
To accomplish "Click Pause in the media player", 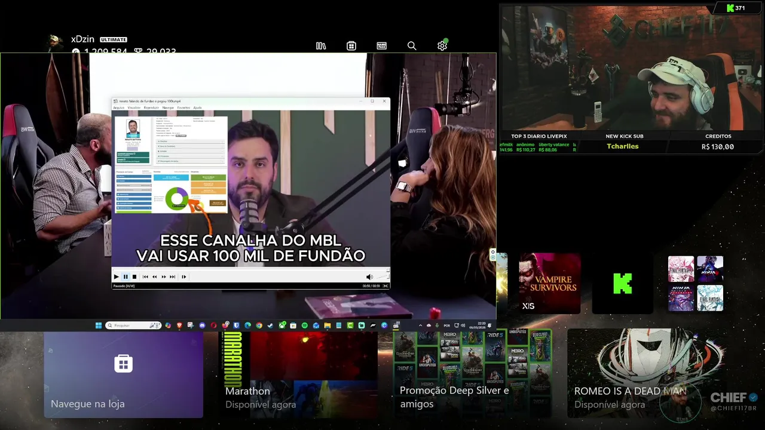I will point(126,277).
